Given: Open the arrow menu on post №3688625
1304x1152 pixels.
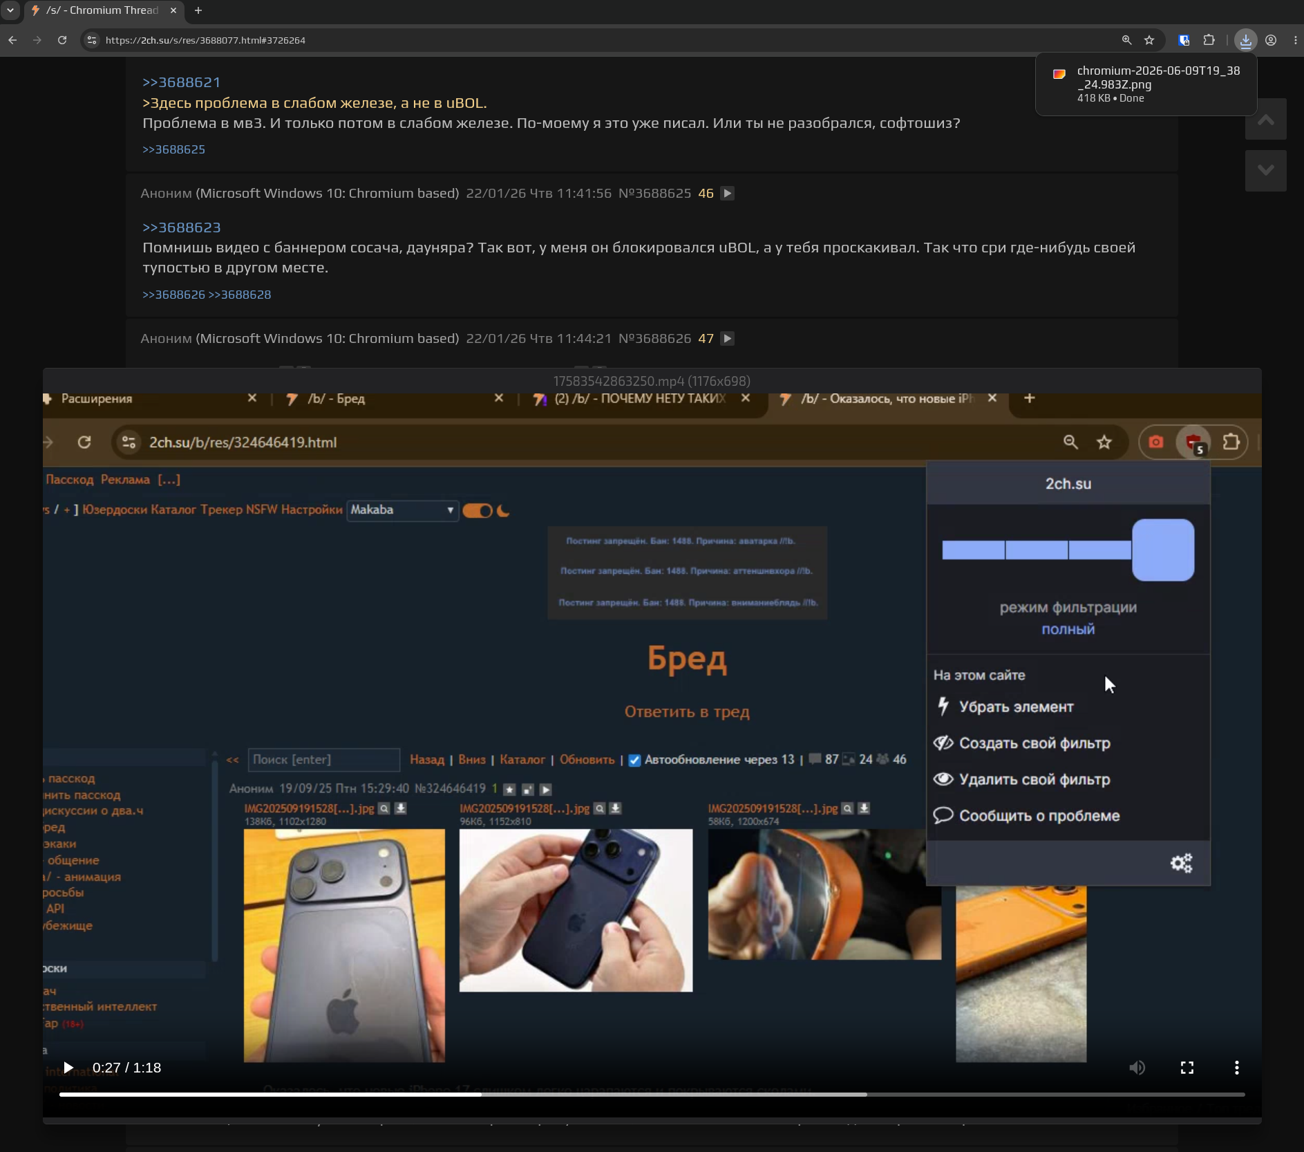Looking at the screenshot, I should click(x=727, y=194).
